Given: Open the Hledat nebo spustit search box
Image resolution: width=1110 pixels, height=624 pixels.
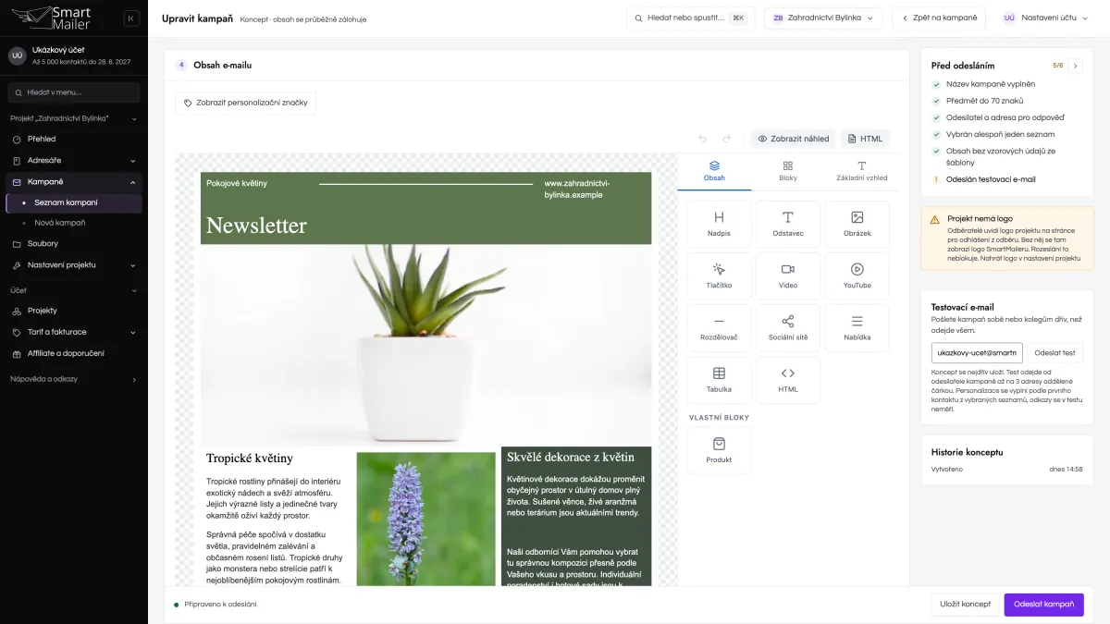Looking at the screenshot, I should click(691, 18).
